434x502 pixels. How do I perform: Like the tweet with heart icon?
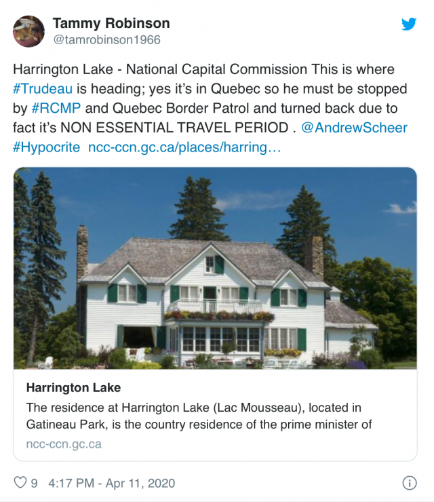20,482
